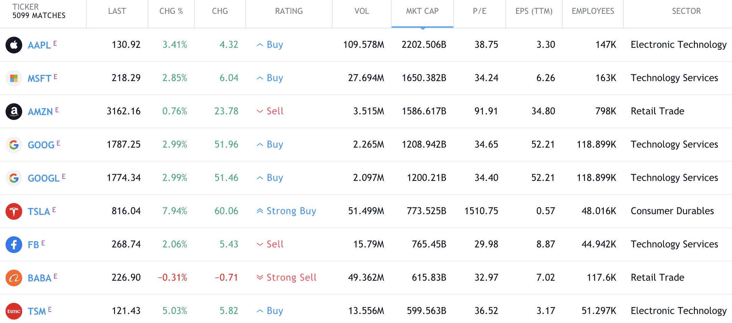Viewport: 732px width, 323px height.
Task: Click the volume value 15.79M
Action: click(368, 244)
